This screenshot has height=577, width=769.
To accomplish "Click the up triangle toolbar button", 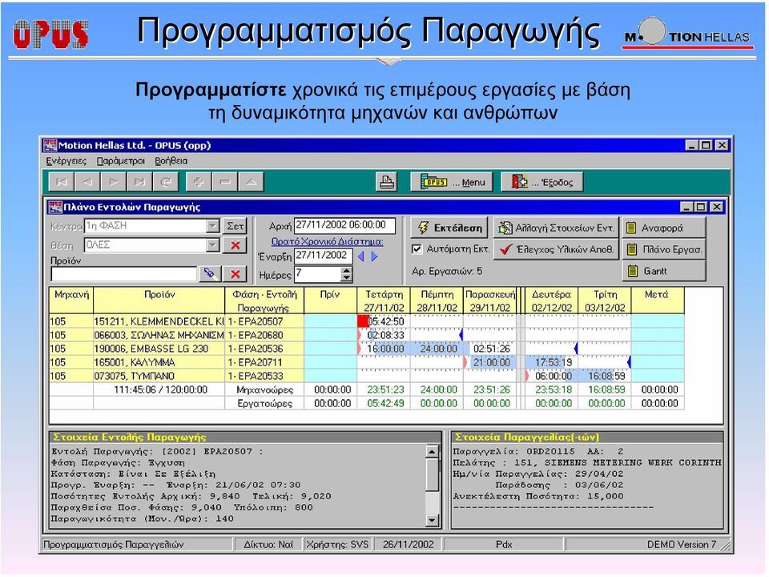I will [x=251, y=182].
